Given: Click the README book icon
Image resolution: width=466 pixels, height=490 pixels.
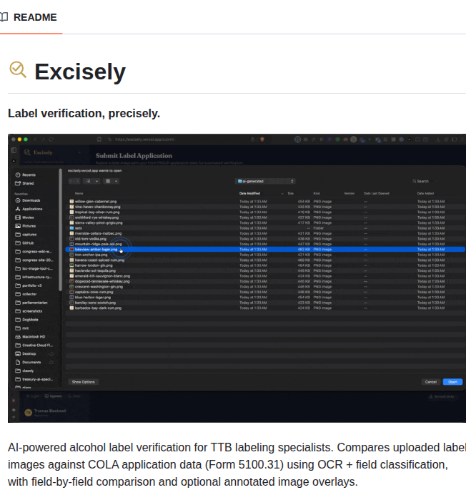Looking at the screenshot, I should tap(4, 17).
